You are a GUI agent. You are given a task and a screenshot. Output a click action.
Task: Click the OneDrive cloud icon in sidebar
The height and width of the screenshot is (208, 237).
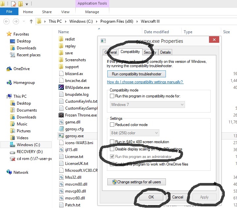[9, 69]
